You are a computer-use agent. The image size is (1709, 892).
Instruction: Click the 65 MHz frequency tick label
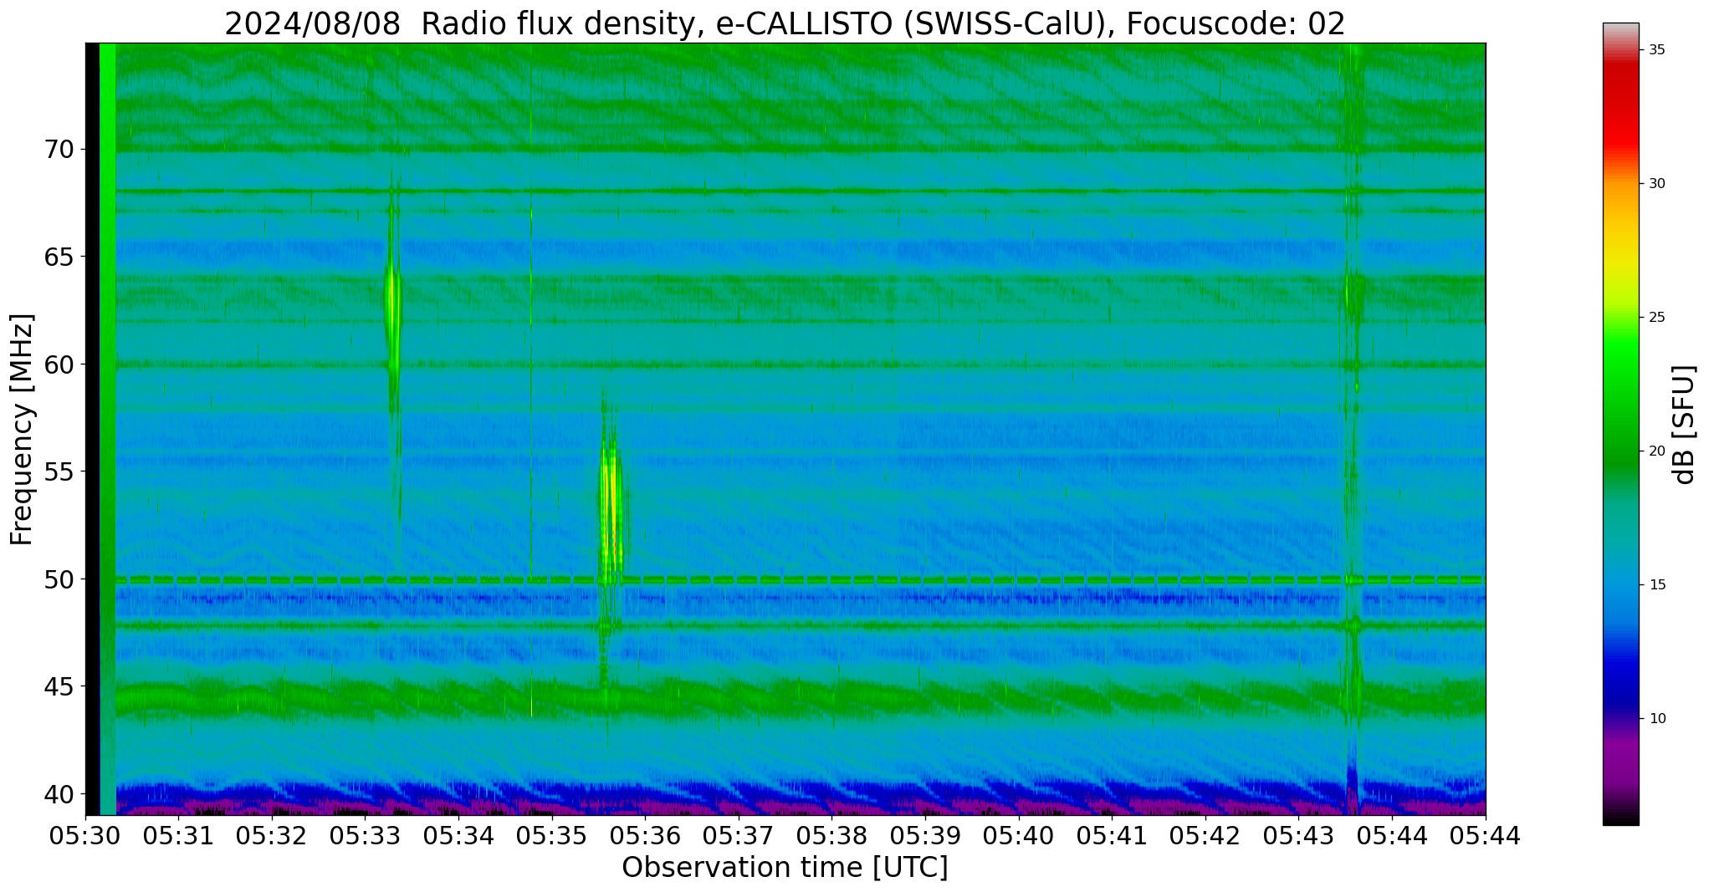coord(59,257)
